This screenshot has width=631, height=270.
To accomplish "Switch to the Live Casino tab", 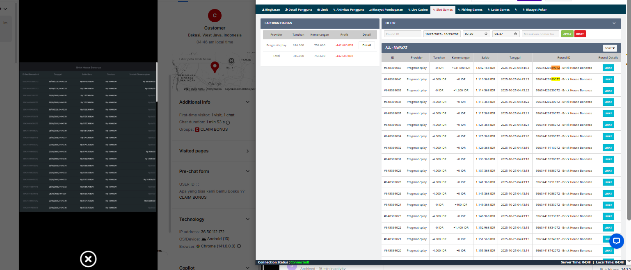I will coord(418,9).
